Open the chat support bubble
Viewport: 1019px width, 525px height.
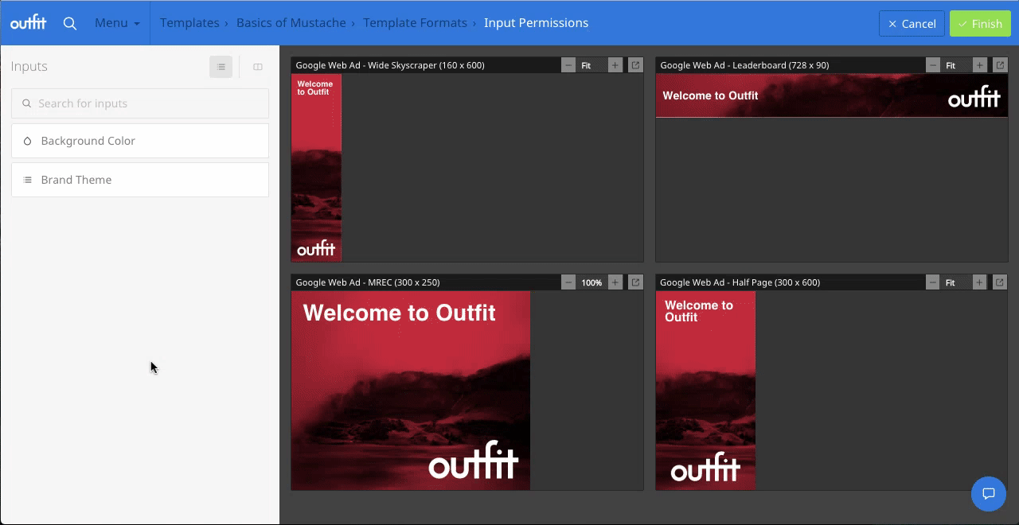tap(989, 494)
